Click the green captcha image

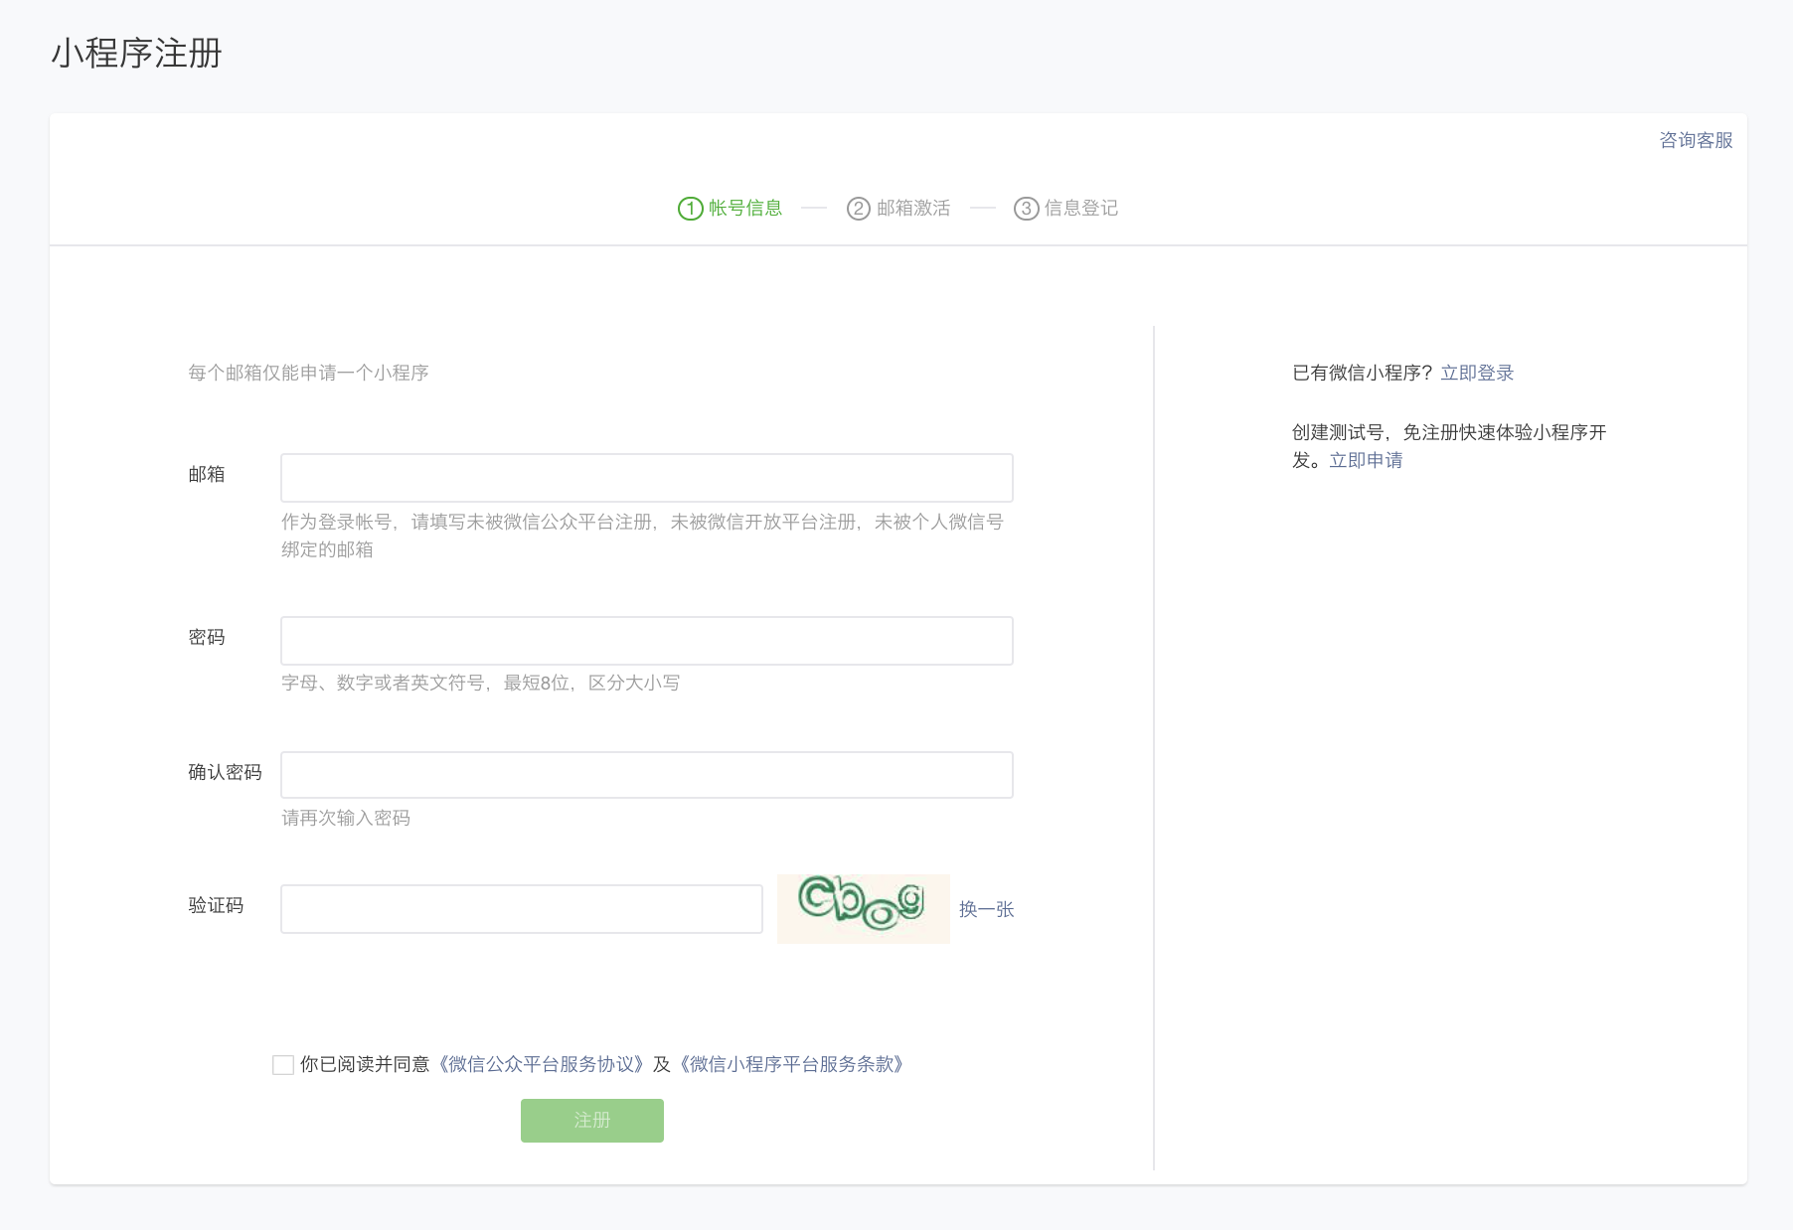863,908
